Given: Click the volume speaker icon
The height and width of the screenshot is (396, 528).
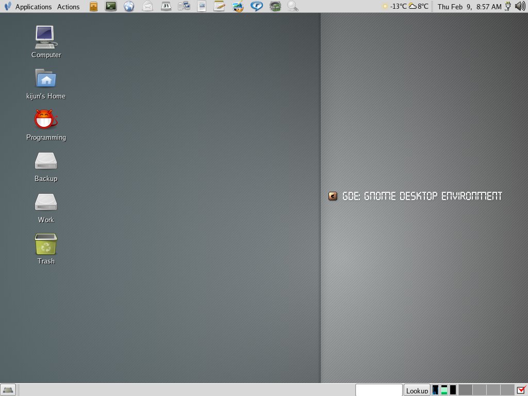Looking at the screenshot, I should (x=520, y=6).
